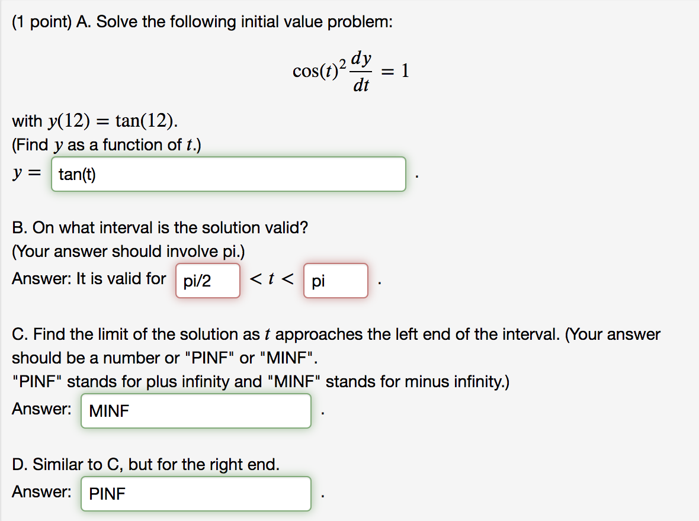Select the pi/2 input box for the left endpoint

[x=207, y=281]
